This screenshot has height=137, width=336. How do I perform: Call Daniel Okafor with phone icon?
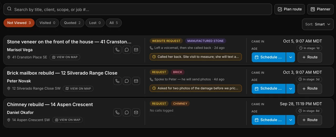point(117,112)
